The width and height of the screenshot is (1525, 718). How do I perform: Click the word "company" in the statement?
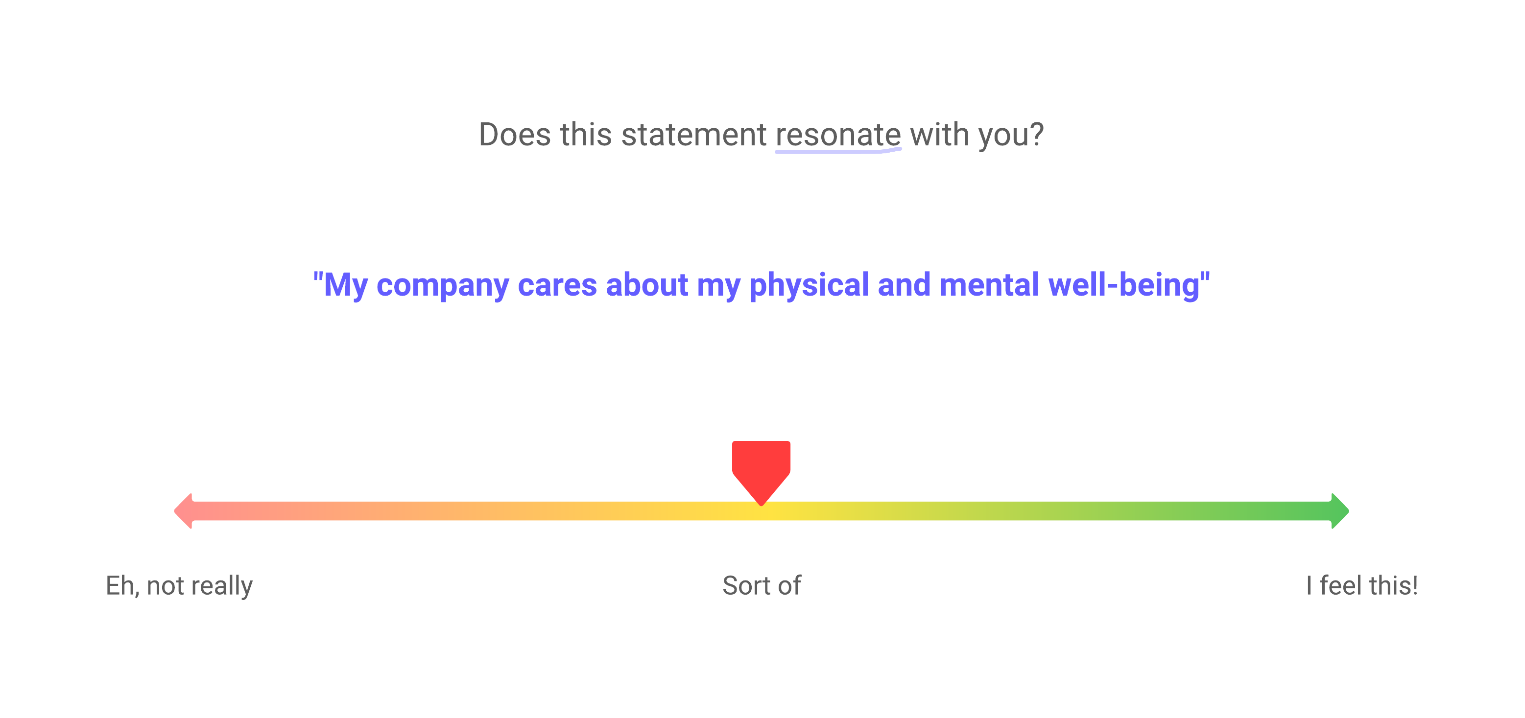[x=442, y=285]
